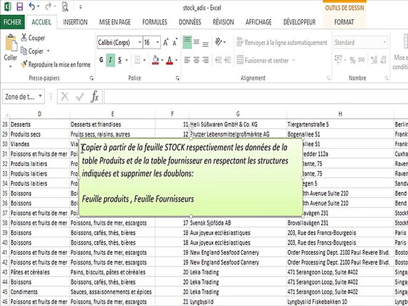Click the red font color A icon
This screenshot has height=306, width=408.
[x=170, y=60]
